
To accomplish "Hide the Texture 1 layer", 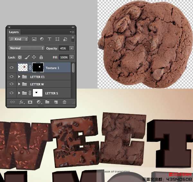I will click(12, 68).
